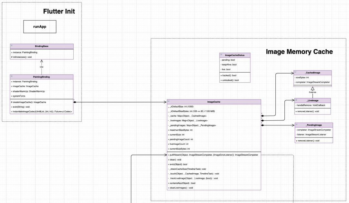This screenshot has width=349, height=203.
Task: Select the _pendingImages map attribute row
Action: point(214,126)
